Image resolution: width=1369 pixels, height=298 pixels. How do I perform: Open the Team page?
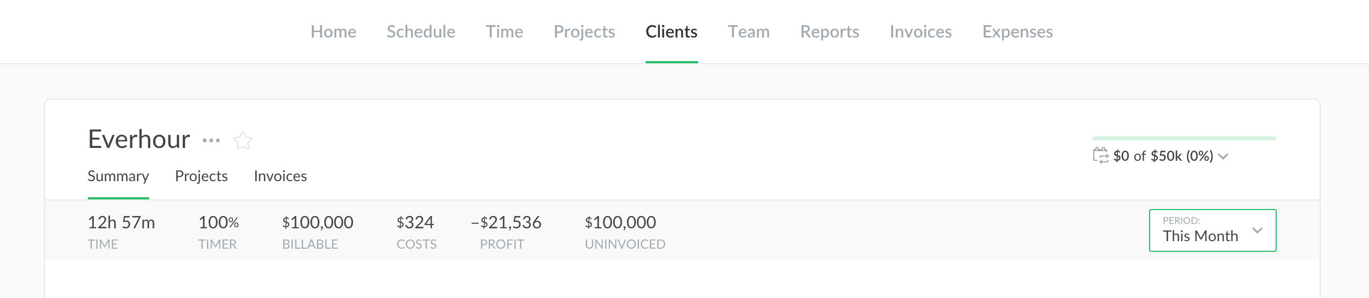coord(748,32)
